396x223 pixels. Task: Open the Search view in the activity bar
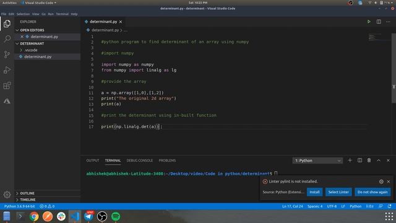pyautogui.click(x=7, y=39)
